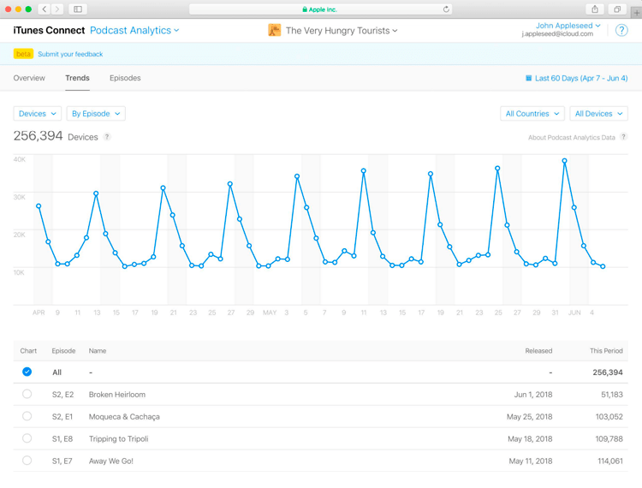The width and height of the screenshot is (642, 488).
Task: Open the Devices metric dropdown
Action: click(38, 113)
